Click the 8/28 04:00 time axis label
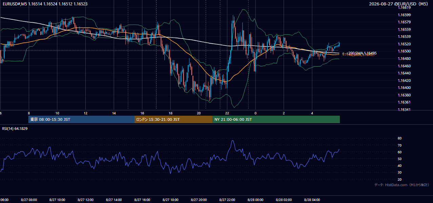This screenshot has width=433, height=203. 312,200
